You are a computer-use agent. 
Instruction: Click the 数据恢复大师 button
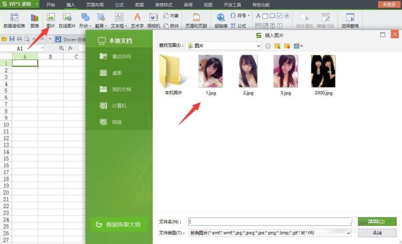click(x=119, y=224)
